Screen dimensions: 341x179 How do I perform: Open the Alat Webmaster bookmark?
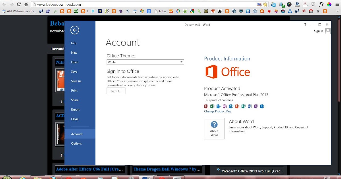coord(19,11)
